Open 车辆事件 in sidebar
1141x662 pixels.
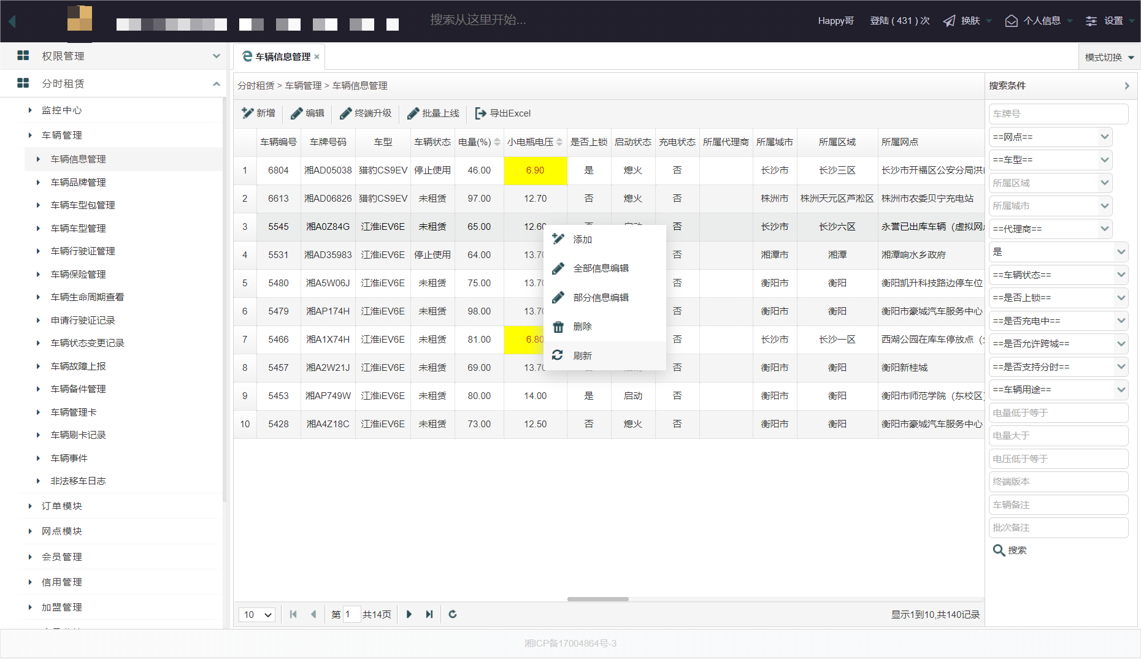pos(69,458)
